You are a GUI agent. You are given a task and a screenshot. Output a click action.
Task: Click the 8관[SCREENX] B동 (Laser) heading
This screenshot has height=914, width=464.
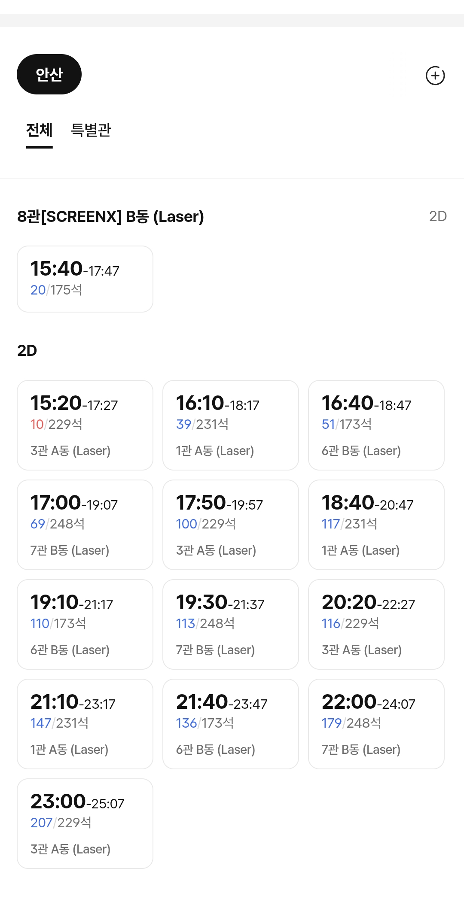(110, 216)
